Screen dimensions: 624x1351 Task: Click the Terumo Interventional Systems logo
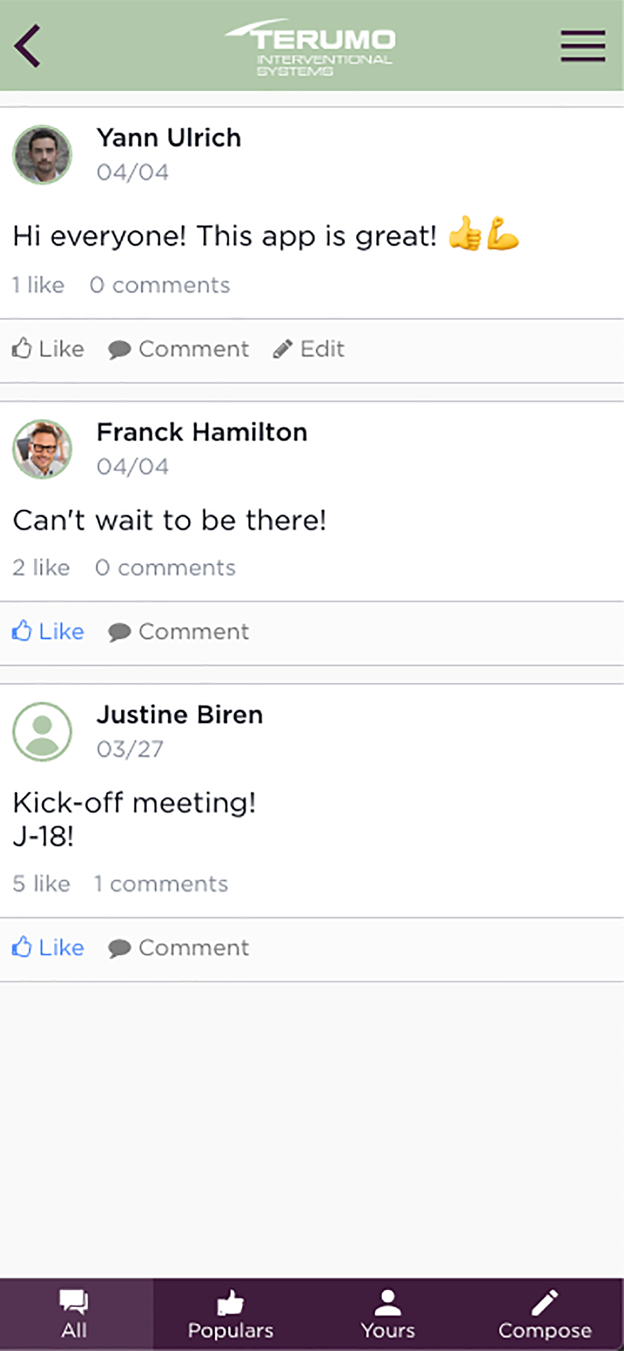pos(311,47)
